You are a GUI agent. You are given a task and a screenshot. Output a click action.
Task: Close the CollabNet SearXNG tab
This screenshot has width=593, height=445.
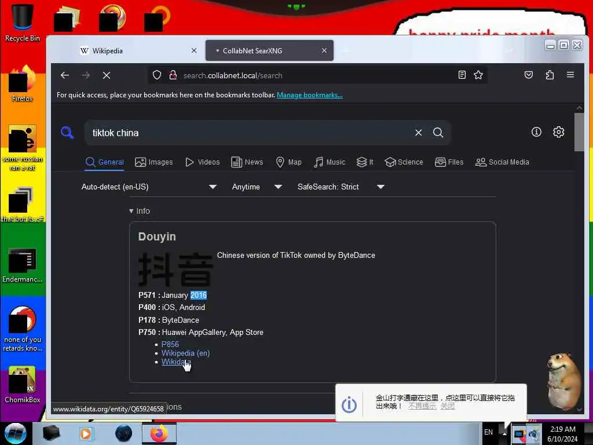[324, 50]
